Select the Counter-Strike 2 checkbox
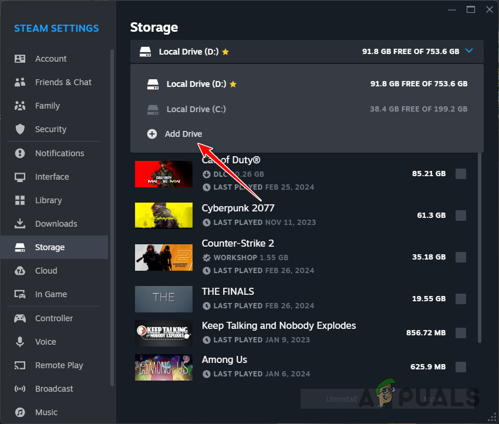The height and width of the screenshot is (424, 499). tap(461, 257)
